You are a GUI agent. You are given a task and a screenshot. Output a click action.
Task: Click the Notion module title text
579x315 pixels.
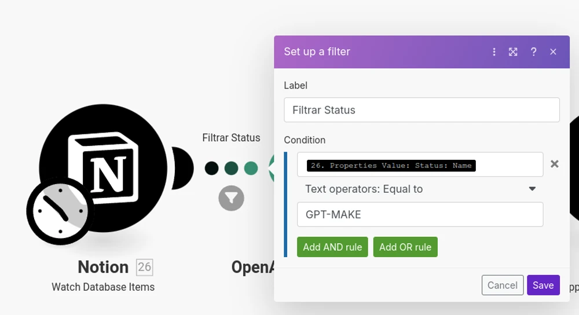coord(103,267)
